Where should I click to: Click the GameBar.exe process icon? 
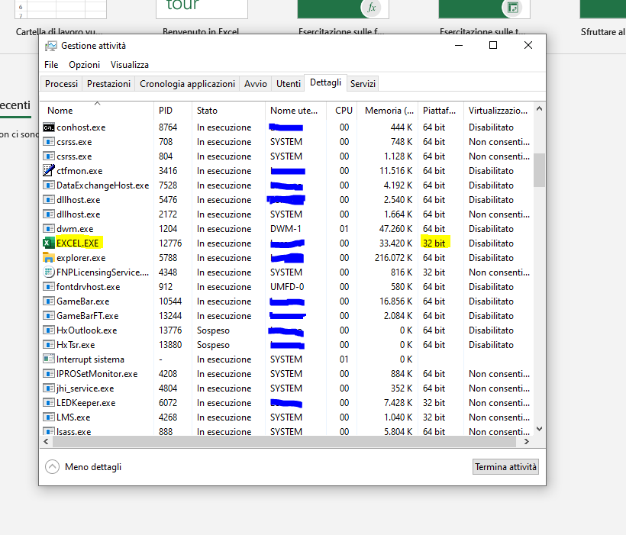pos(49,301)
